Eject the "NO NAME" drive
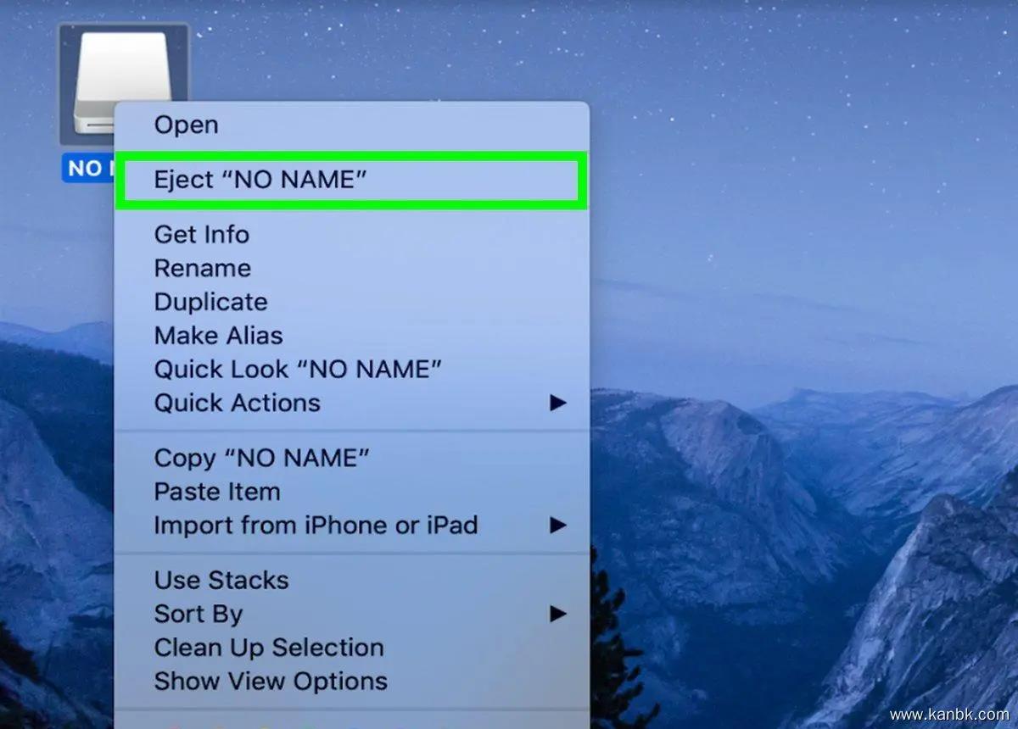The width and height of the screenshot is (1018, 729). (x=260, y=180)
